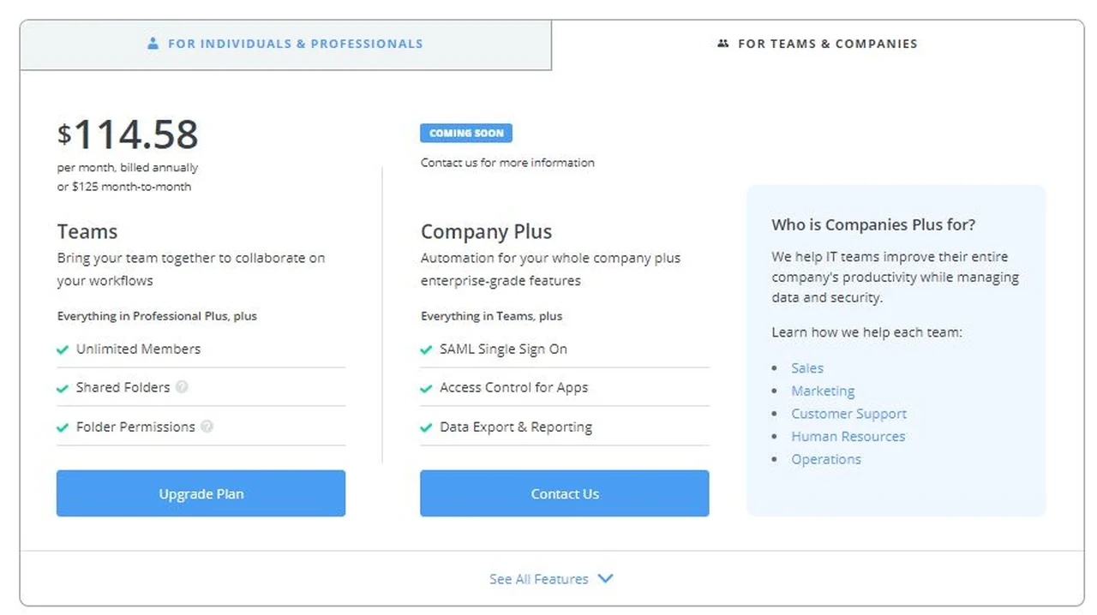The width and height of the screenshot is (1097, 615).
Task: Click the checkmark next to Access Control for Apps
Action: tap(426, 387)
